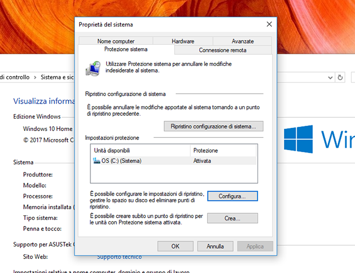355x273 pixels.
Task: Expand the Control Panel address bar dropdown
Action: point(331,78)
